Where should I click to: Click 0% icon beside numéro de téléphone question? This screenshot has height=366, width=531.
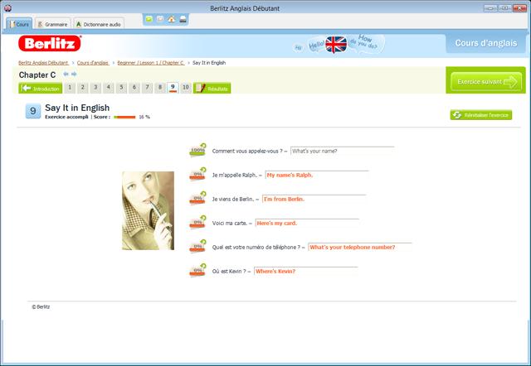click(197, 246)
